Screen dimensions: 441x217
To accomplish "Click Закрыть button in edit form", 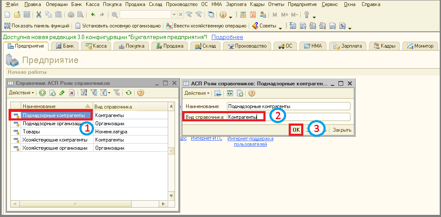I will (x=342, y=130).
